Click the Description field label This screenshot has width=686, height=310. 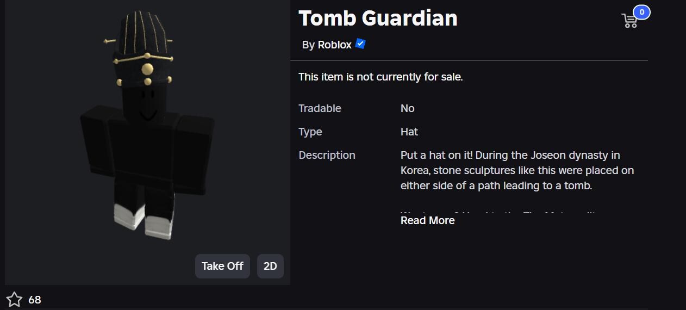pos(327,155)
